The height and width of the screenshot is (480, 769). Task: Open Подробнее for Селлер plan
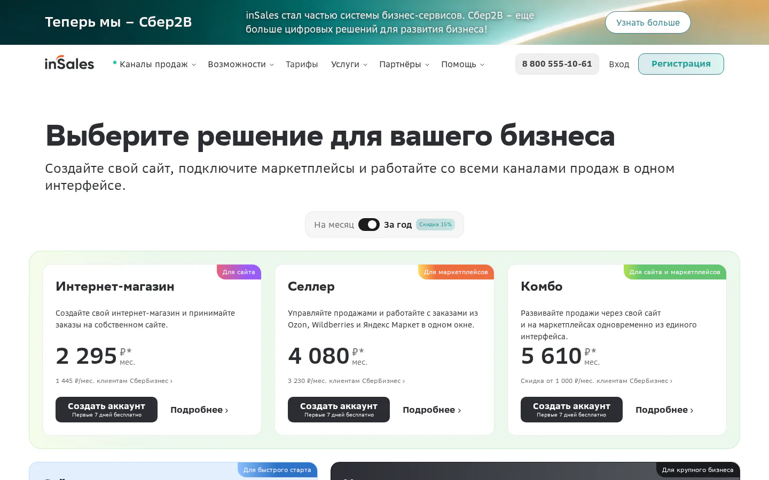pos(431,410)
